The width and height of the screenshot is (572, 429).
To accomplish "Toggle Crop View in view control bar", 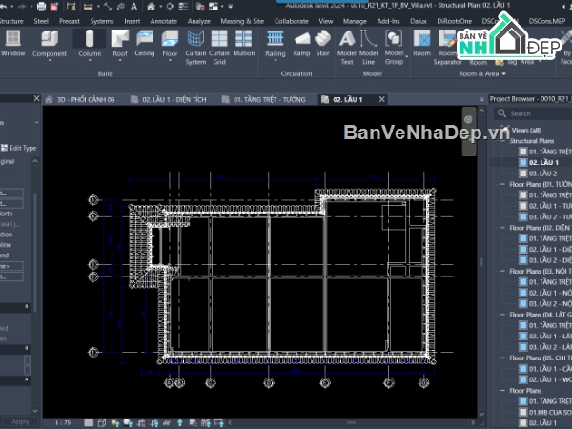I will tap(141, 422).
